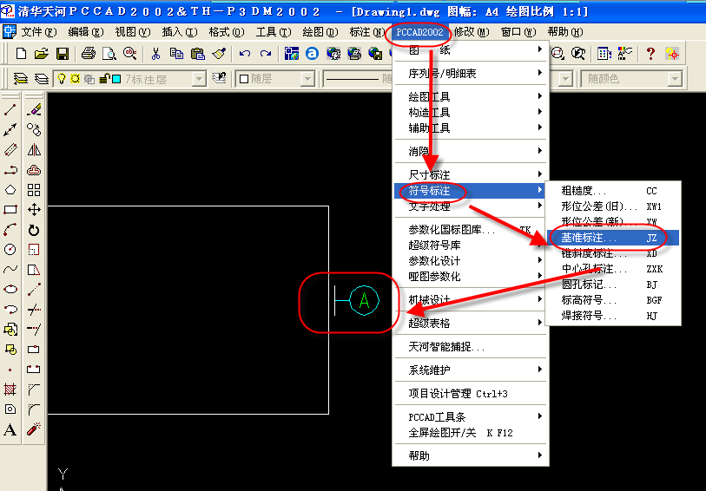Select the Match Properties brush icon
This screenshot has width=706, height=491.
219,54
